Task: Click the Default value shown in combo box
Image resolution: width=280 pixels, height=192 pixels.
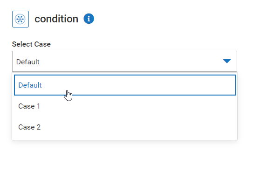Action: coord(27,62)
